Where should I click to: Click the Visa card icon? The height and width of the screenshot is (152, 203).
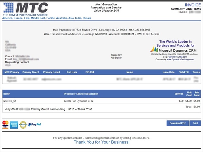click(x=5, y=127)
